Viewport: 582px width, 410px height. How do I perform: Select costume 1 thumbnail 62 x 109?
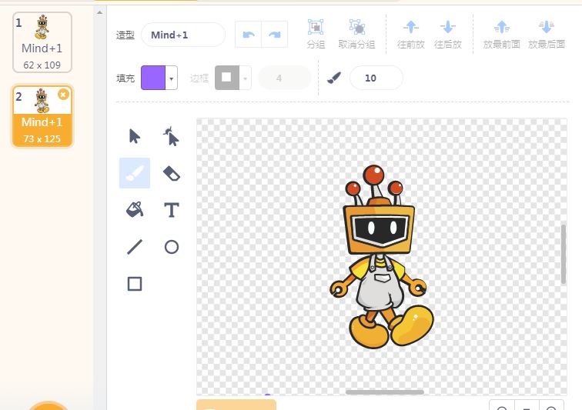tap(42, 42)
